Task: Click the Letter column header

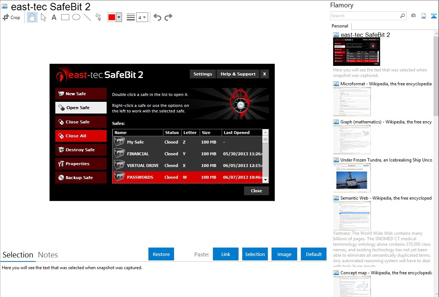Action: [x=191, y=133]
